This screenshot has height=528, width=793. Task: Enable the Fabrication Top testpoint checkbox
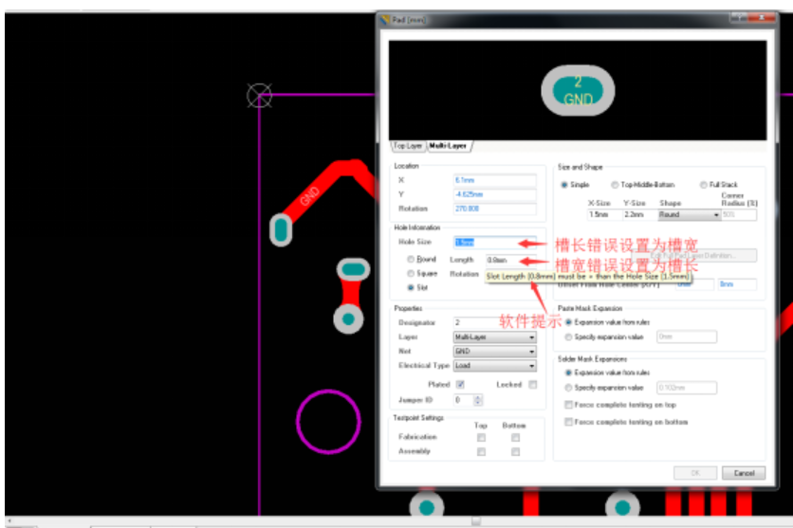click(x=481, y=438)
